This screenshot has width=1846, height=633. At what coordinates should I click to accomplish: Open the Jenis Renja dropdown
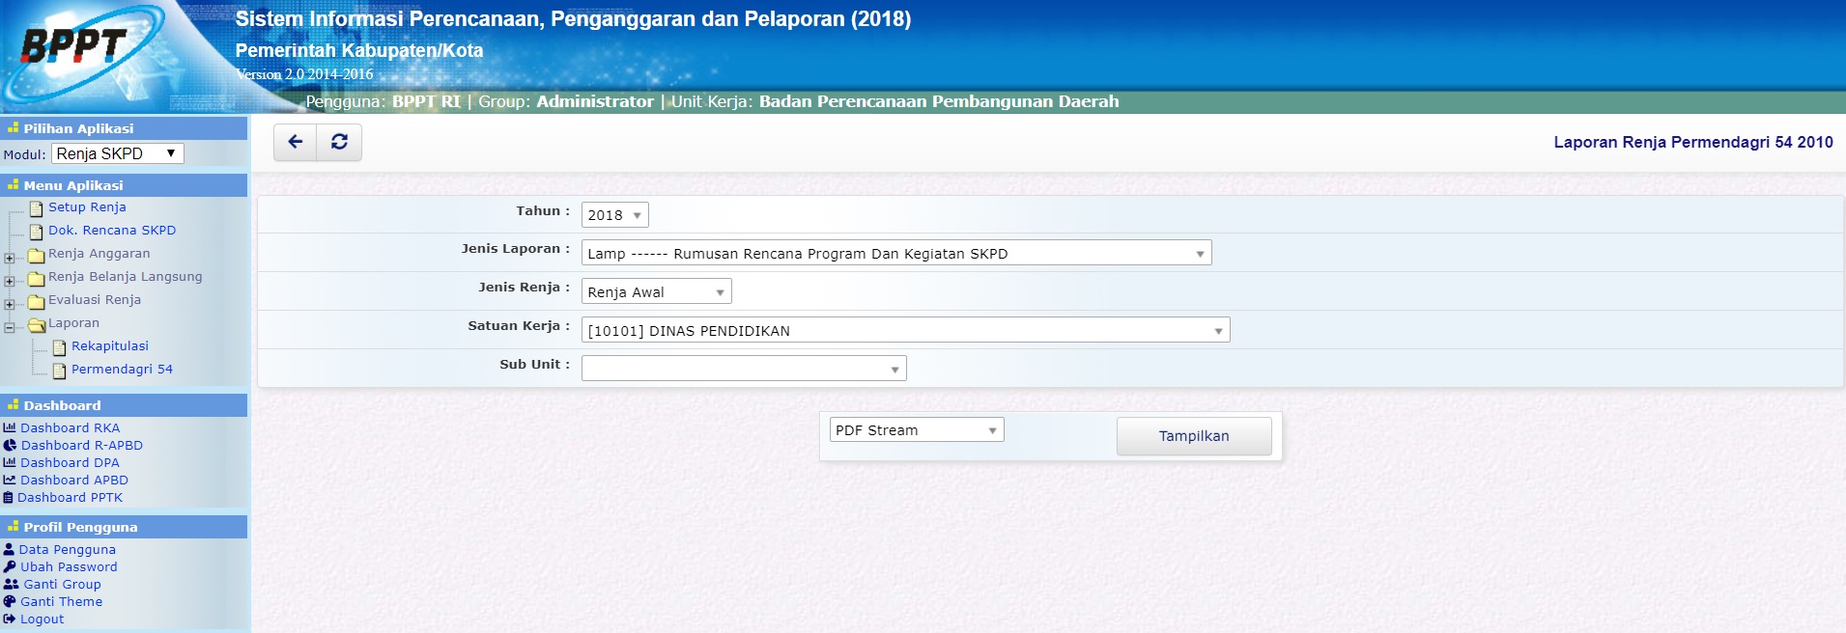[657, 291]
